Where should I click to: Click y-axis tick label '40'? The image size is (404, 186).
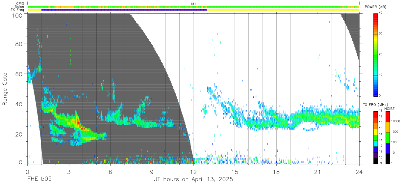(18, 104)
